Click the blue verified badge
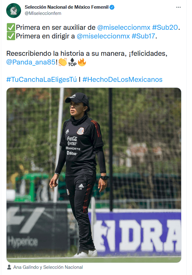The width and height of the screenshot is (192, 275). (112, 7)
